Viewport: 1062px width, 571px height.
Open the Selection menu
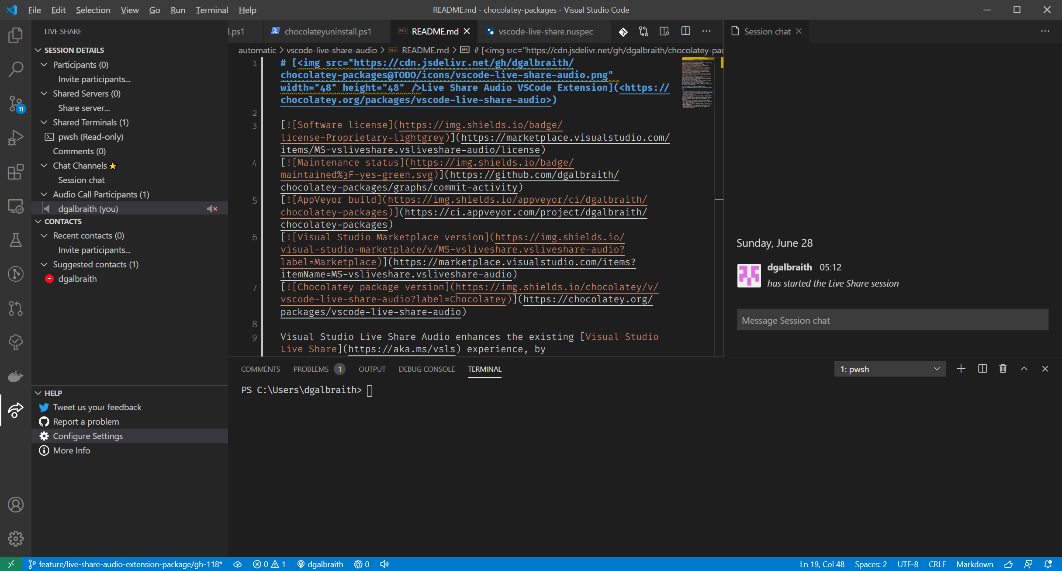pos(93,10)
